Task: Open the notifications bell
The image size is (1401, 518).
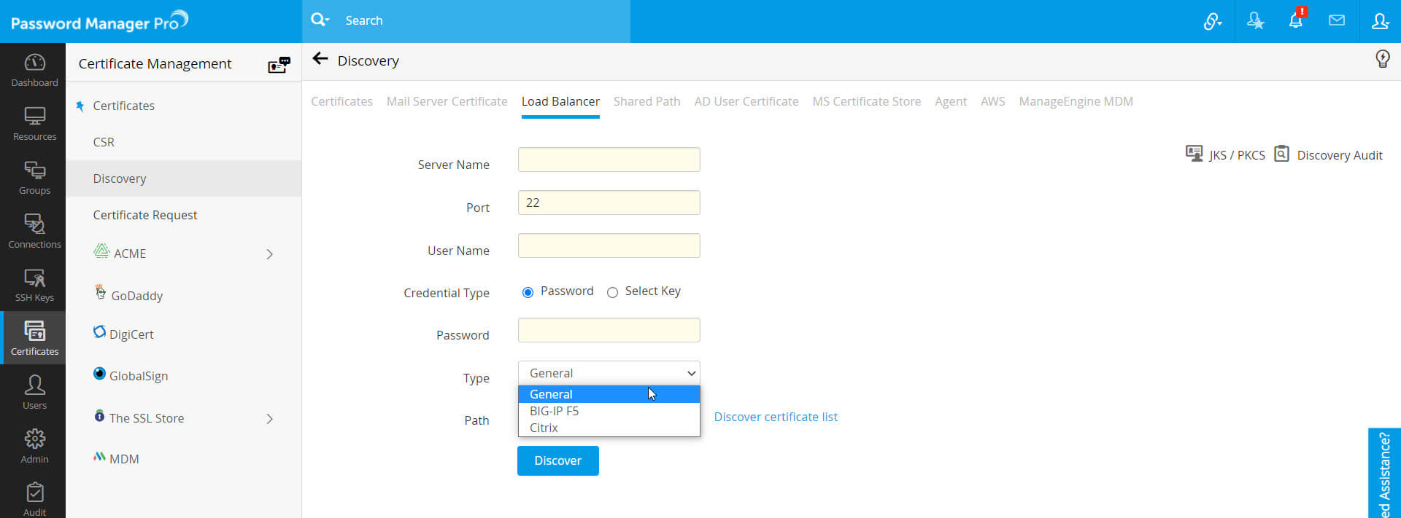Action: 1296,20
